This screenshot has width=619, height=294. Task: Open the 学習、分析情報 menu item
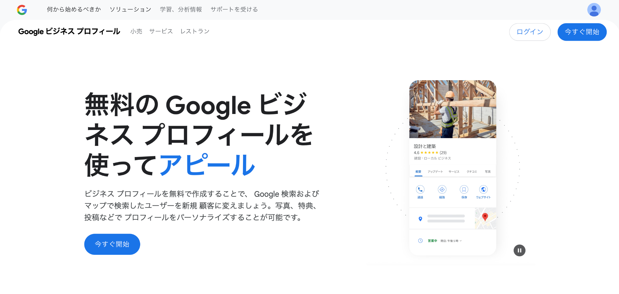[181, 9]
